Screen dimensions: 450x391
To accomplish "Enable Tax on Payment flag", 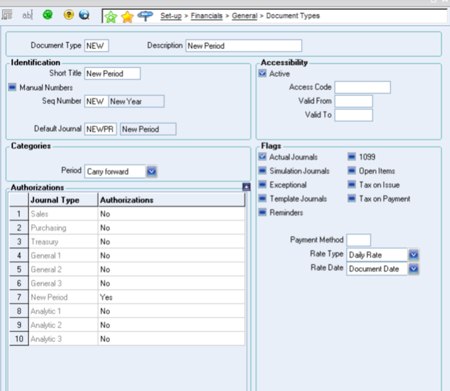I will tap(351, 198).
